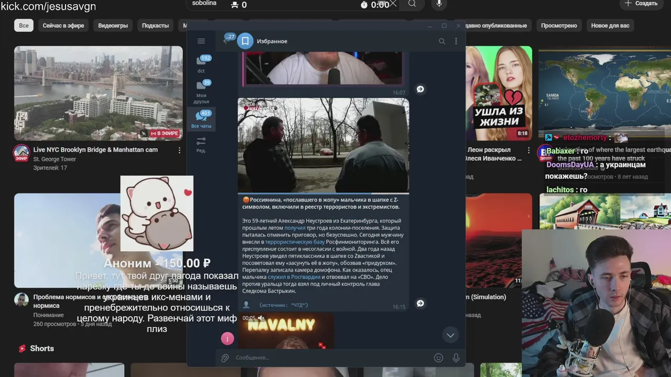Click the YouTube voice search microphone
This screenshot has width=671, height=377.
tap(439, 4)
